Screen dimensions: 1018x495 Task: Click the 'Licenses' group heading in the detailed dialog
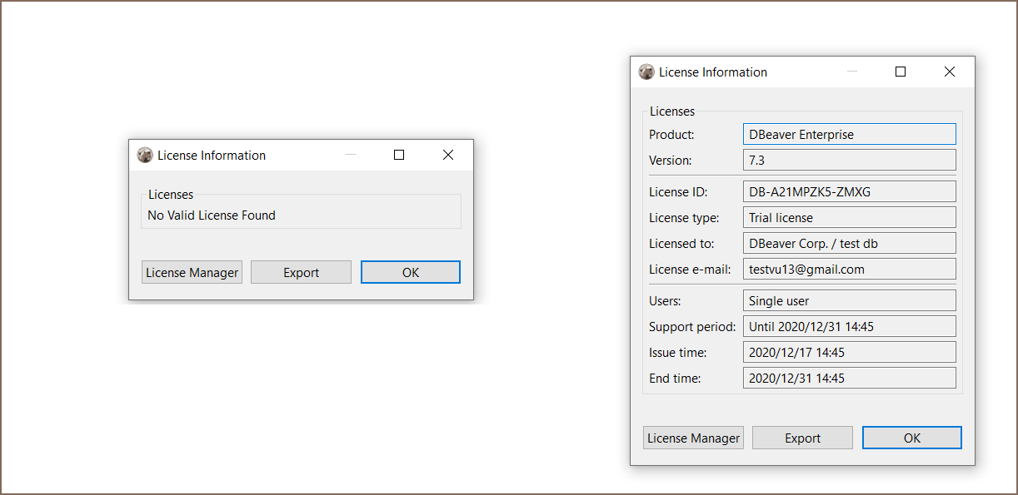tap(672, 111)
